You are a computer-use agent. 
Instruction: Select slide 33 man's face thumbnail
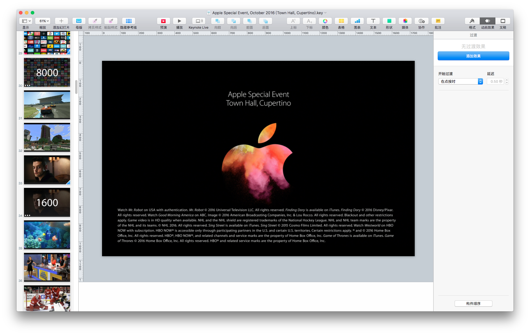pos(47,170)
